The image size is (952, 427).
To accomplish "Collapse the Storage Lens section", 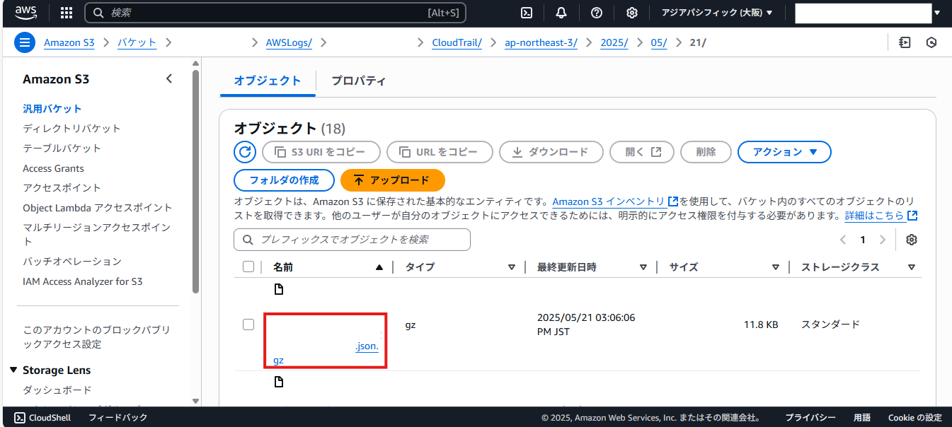I will [x=13, y=370].
